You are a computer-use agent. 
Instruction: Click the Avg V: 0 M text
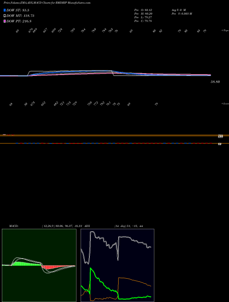[x=179, y=10]
